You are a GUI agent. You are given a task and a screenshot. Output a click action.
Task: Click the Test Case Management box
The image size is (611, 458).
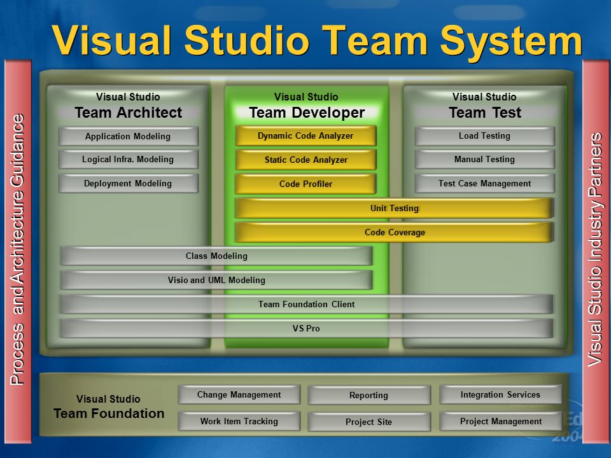pyautogui.click(x=484, y=183)
